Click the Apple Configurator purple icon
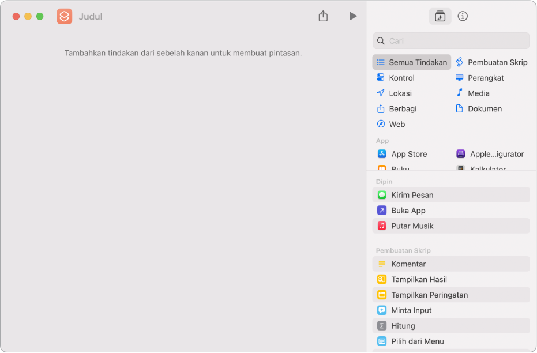 coord(461,154)
